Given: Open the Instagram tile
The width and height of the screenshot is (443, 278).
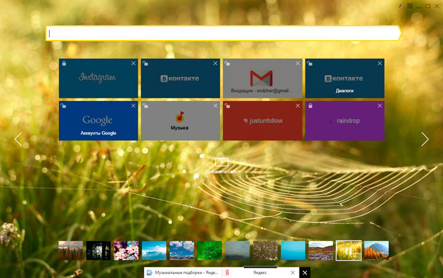Looking at the screenshot, I should [98, 78].
